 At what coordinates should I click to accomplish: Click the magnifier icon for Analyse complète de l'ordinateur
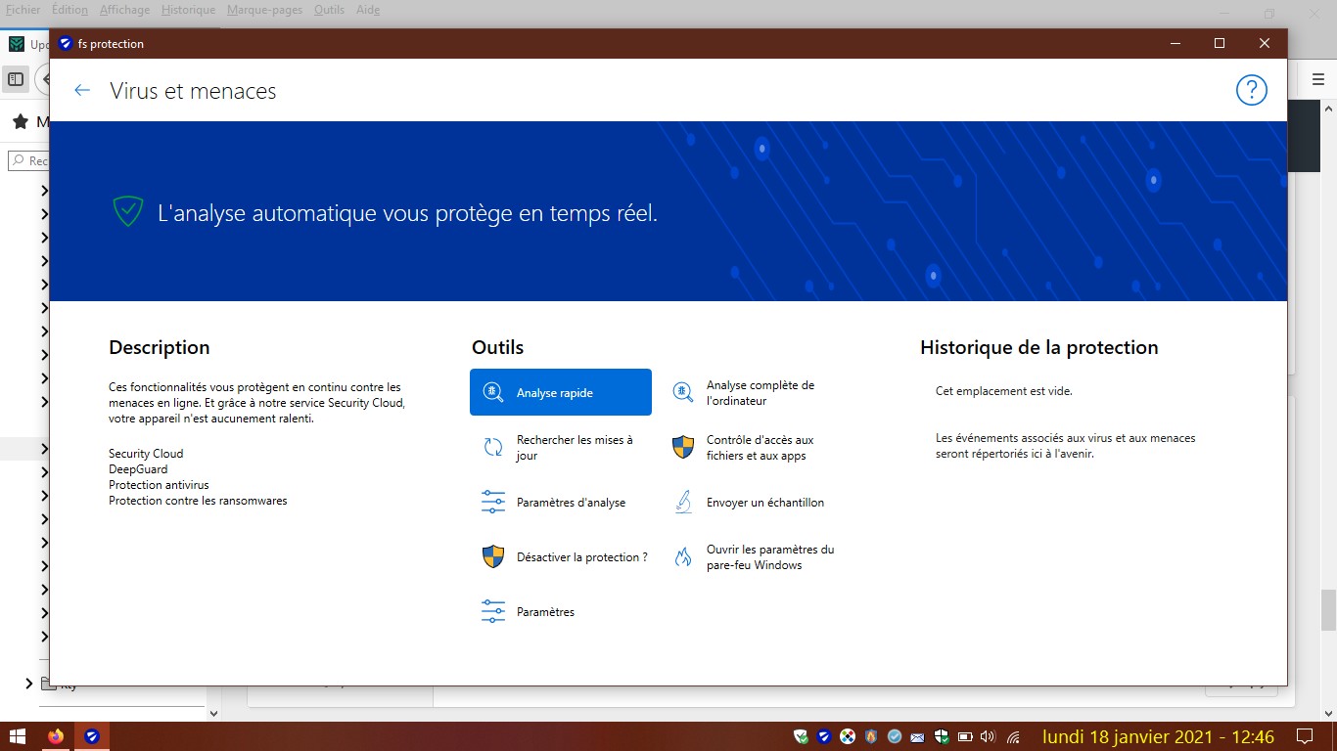pyautogui.click(x=682, y=392)
